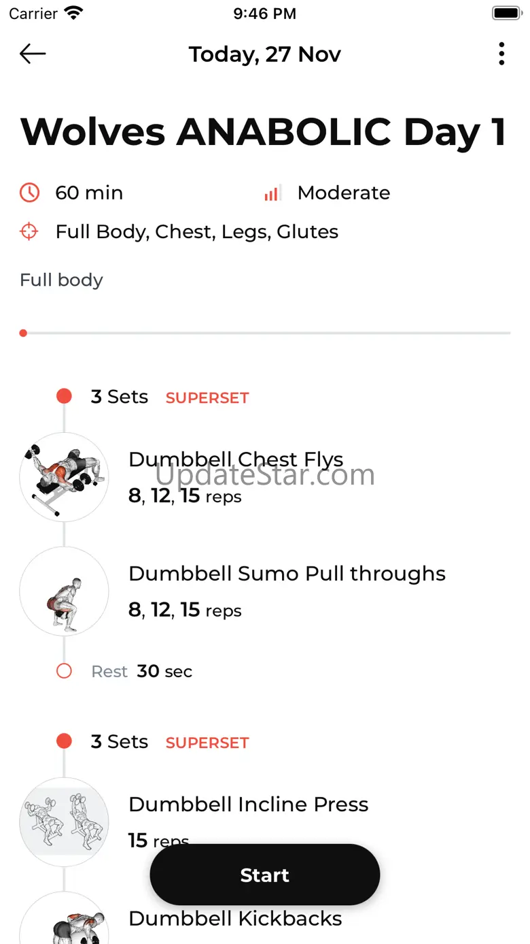The image size is (530, 944).
Task: Select the Dumbbell Sumo Pull throughs title
Action: point(287,574)
